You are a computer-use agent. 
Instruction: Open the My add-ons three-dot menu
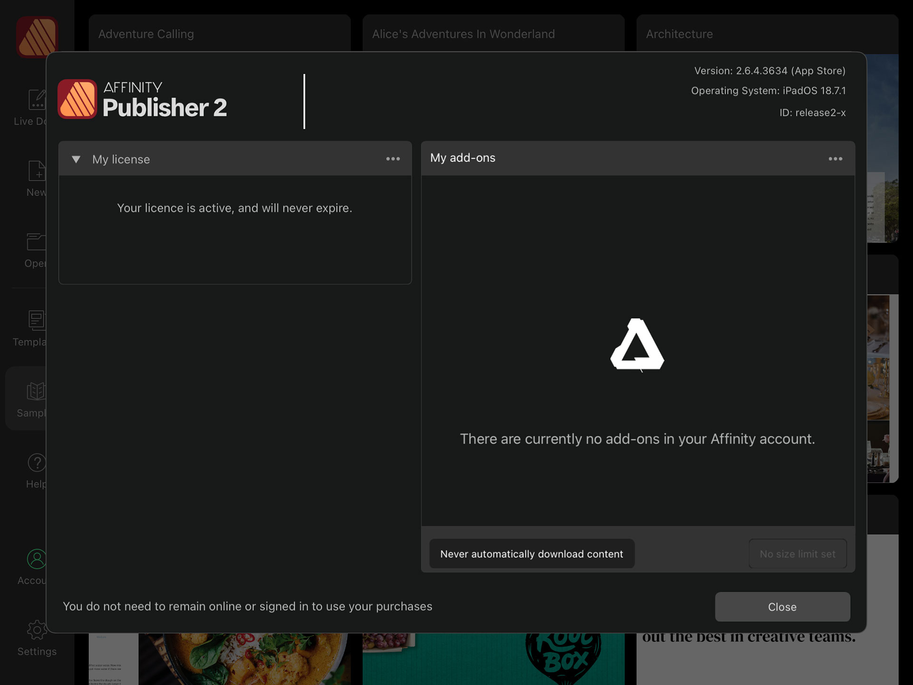(x=835, y=159)
